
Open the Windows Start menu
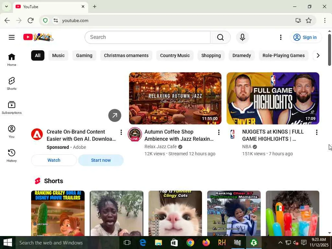click(x=8, y=243)
